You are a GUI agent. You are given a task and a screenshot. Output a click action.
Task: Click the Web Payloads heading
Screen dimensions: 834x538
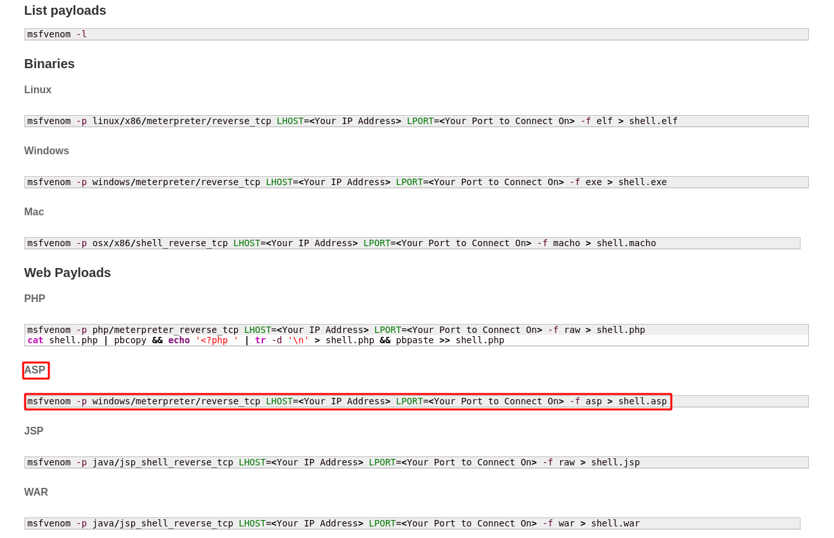tap(68, 273)
